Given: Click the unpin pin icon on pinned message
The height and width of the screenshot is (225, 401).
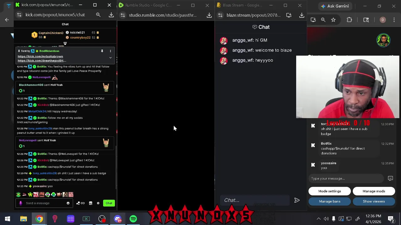Looking at the screenshot, I should click(102, 51).
